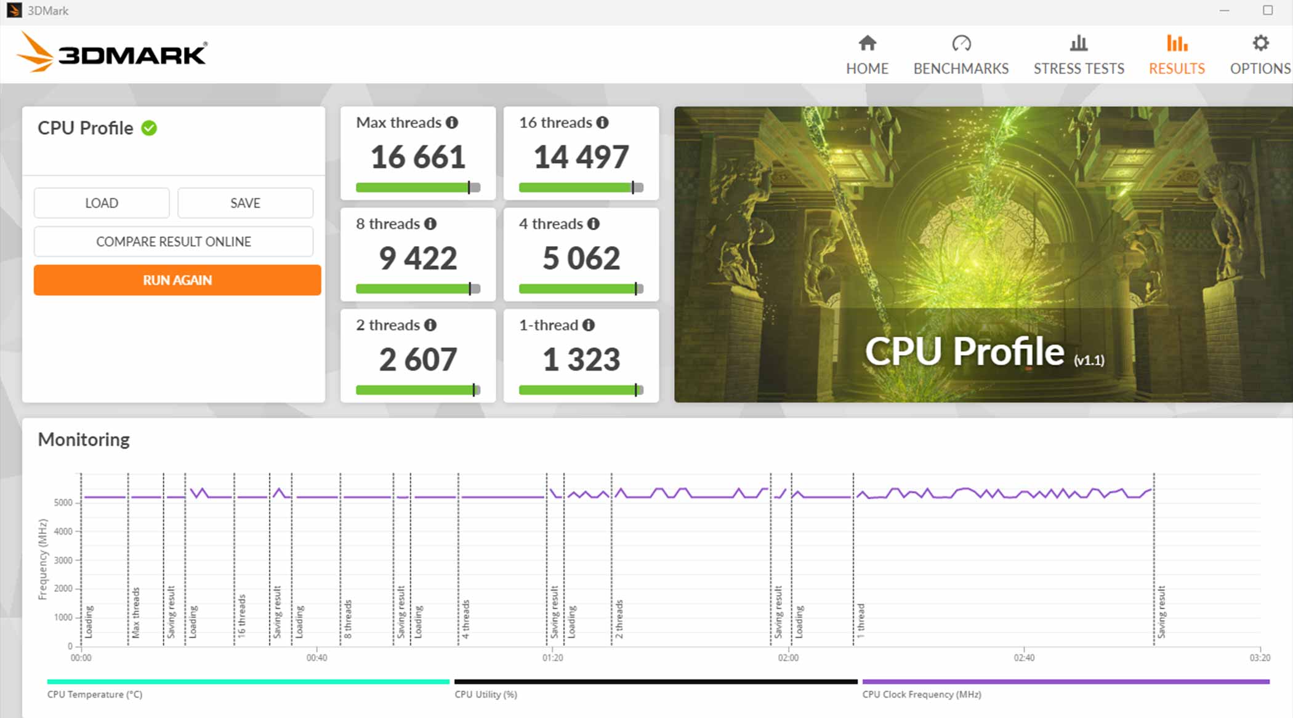Click the RUN AGAIN button
Image resolution: width=1293 pixels, height=718 pixels.
175,279
